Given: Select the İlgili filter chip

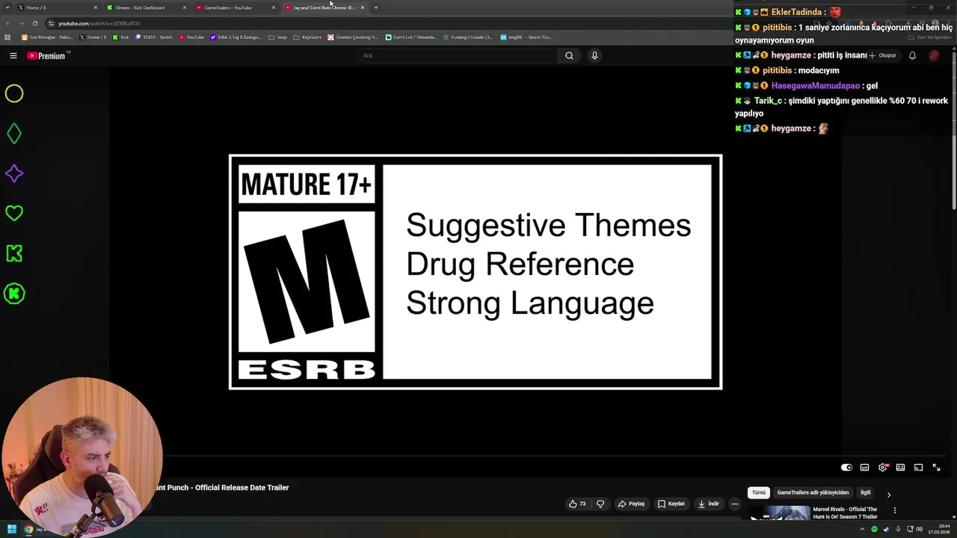Looking at the screenshot, I should pos(865,493).
